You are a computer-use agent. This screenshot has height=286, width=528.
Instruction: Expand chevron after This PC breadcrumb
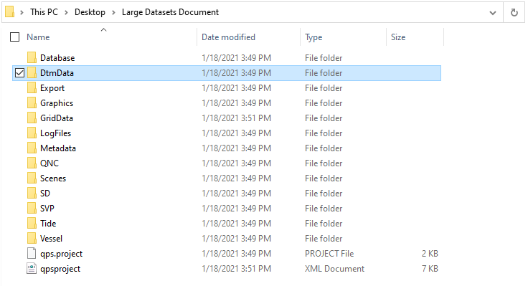(x=66, y=12)
